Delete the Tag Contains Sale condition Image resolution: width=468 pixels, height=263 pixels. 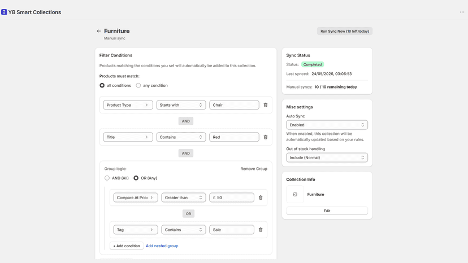pyautogui.click(x=261, y=230)
